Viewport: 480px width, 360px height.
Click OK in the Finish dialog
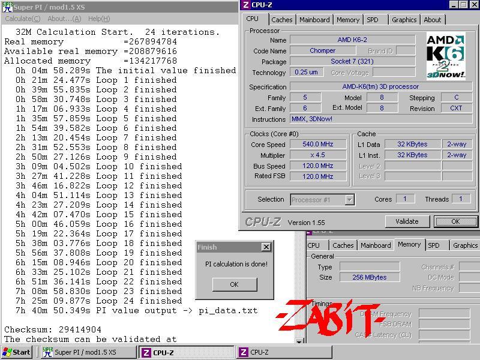point(235,284)
